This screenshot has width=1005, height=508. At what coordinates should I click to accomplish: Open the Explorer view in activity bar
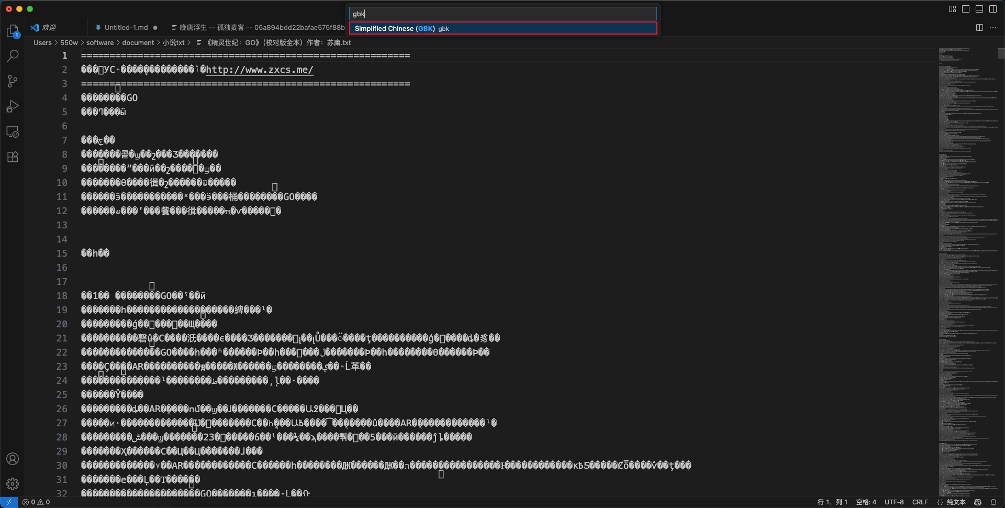13,31
